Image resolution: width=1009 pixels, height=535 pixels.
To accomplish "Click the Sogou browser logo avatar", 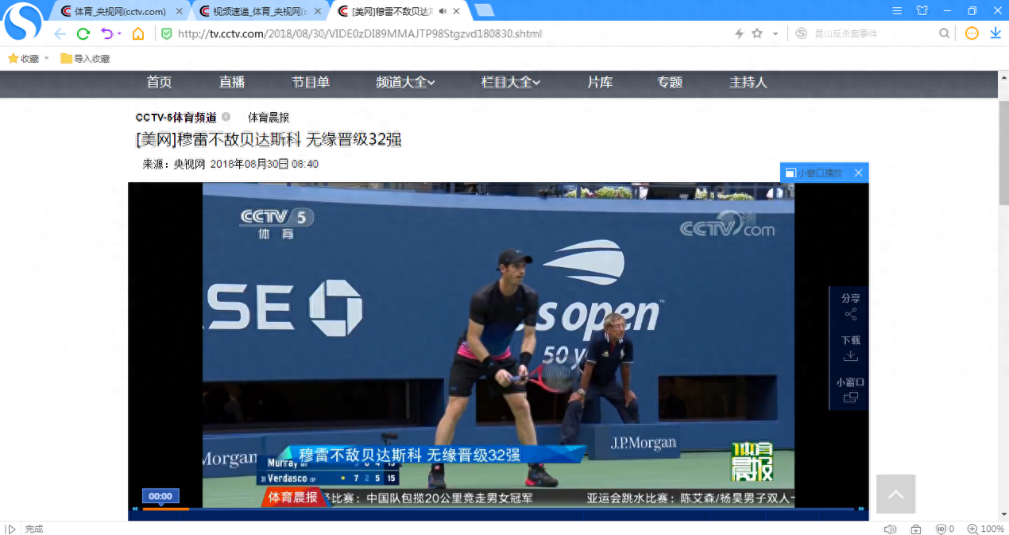I will [23, 21].
